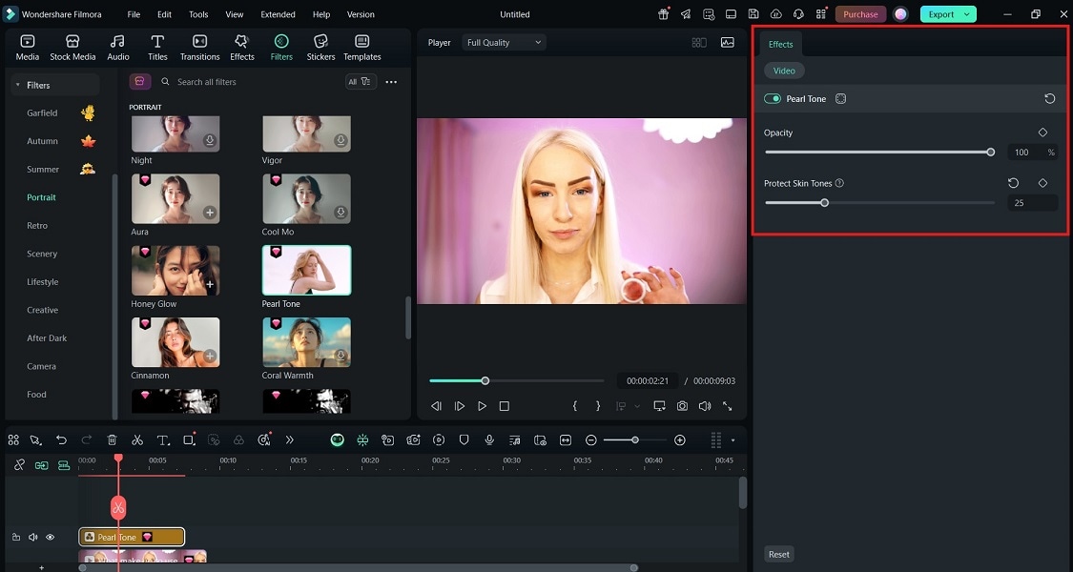Click the record voiceover microphone icon

pyautogui.click(x=489, y=439)
